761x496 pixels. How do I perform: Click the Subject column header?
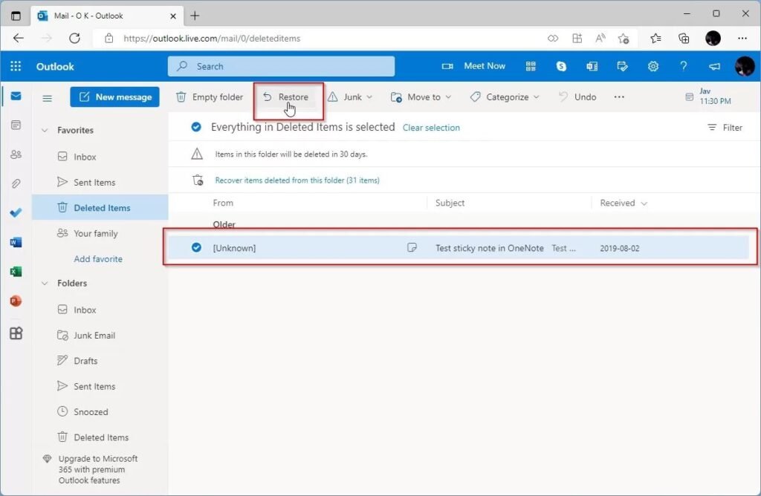point(450,203)
